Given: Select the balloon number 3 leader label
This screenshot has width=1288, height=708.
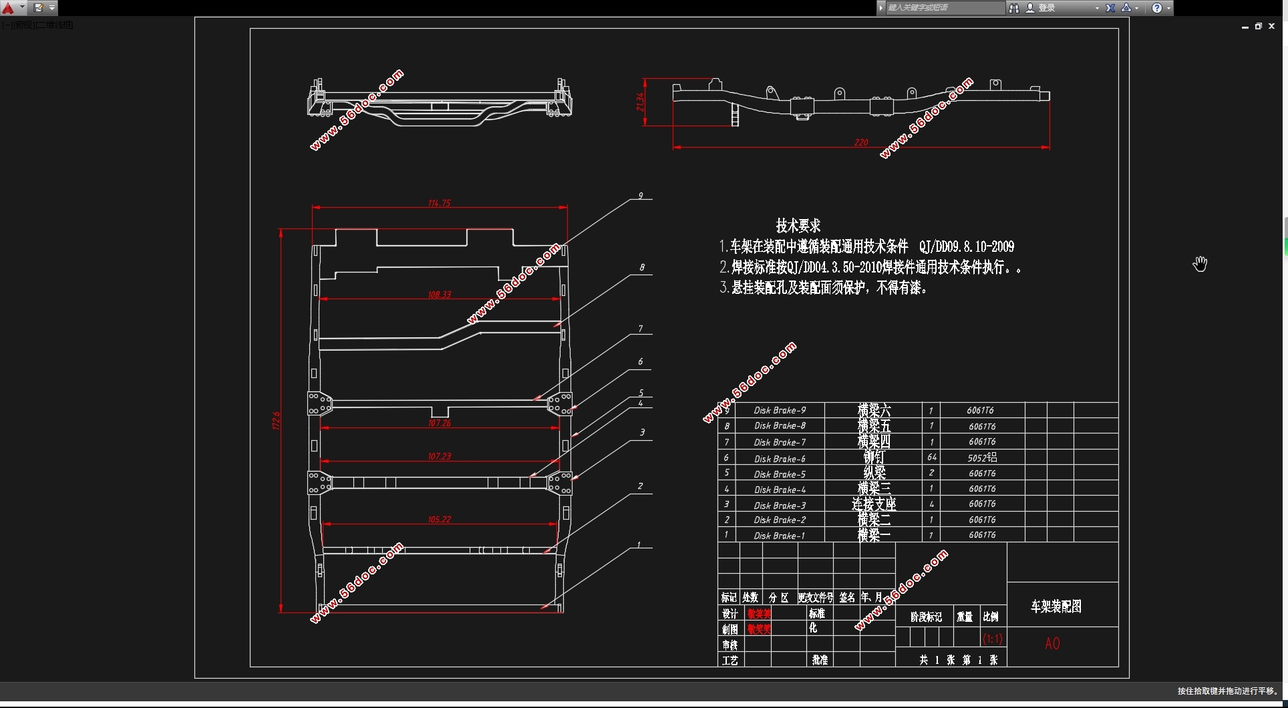Looking at the screenshot, I should 642,432.
